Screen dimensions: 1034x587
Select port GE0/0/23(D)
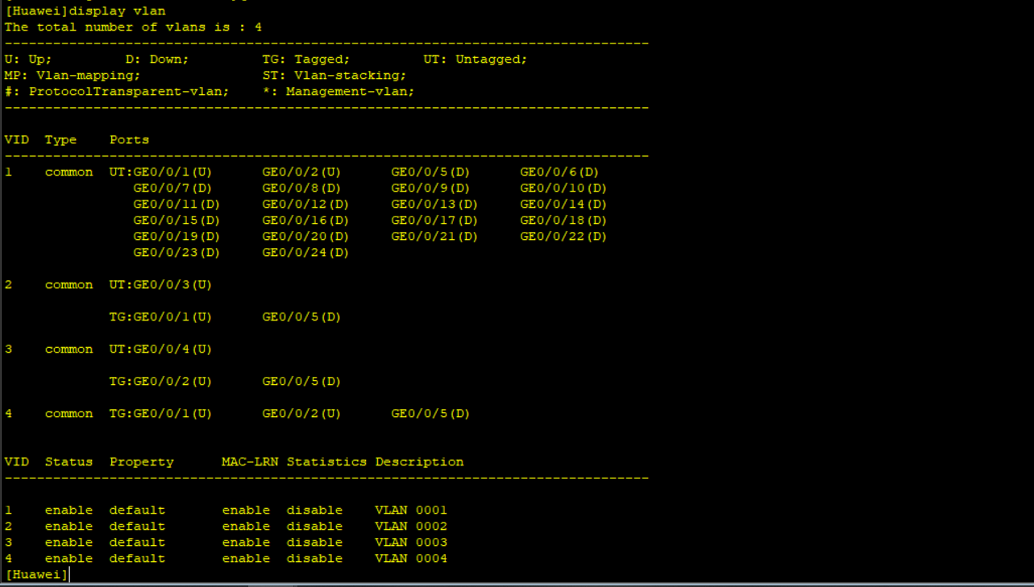point(176,252)
